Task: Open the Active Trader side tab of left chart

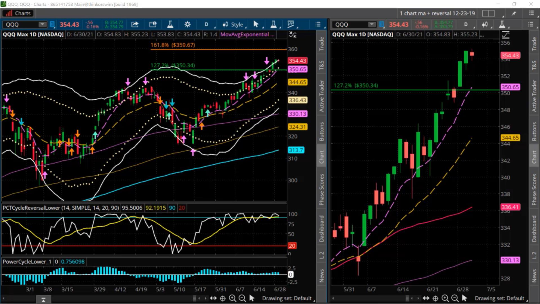Action: click(321, 96)
